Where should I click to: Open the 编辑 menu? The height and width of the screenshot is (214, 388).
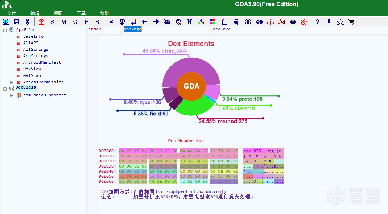tap(35, 13)
